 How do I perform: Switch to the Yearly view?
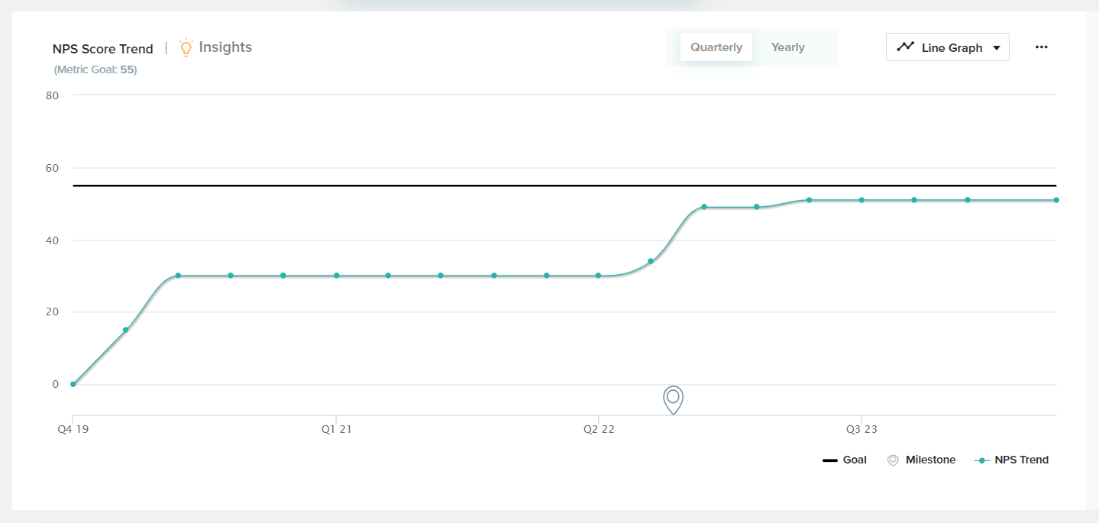(787, 47)
